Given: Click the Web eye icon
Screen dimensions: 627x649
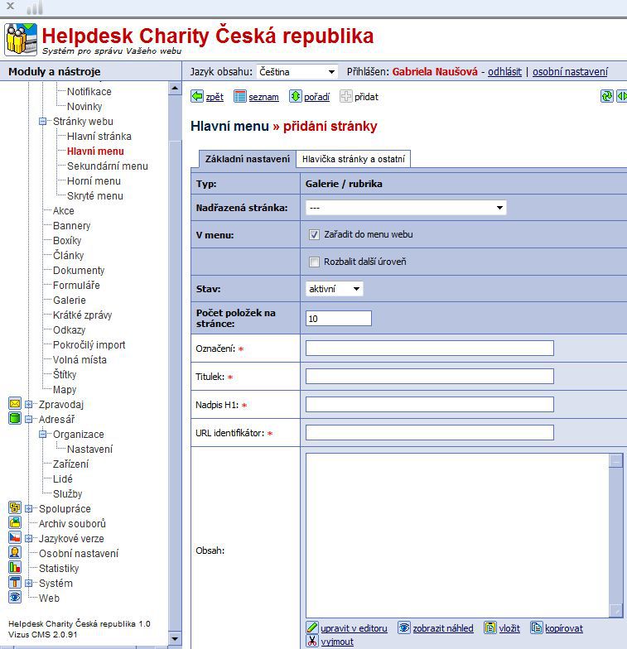Looking at the screenshot, I should [15, 598].
